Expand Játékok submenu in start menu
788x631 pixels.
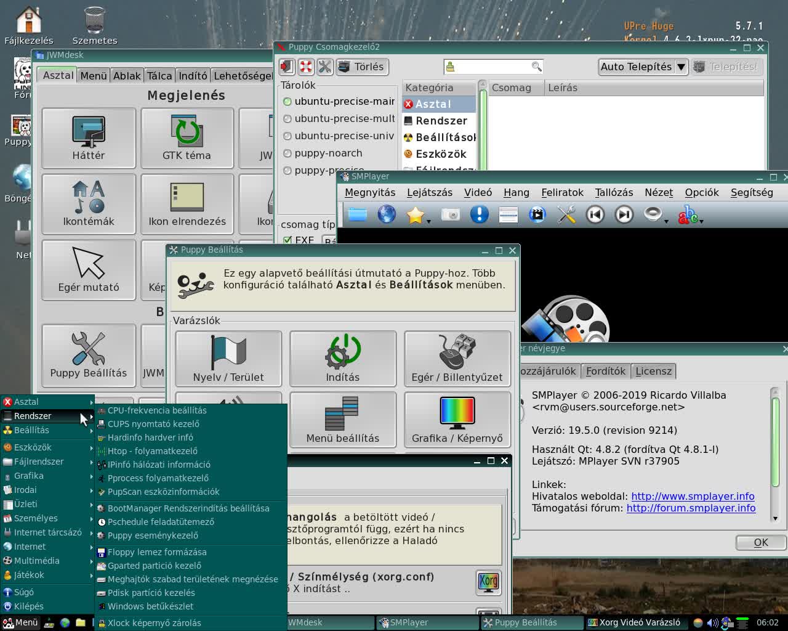coord(47,575)
